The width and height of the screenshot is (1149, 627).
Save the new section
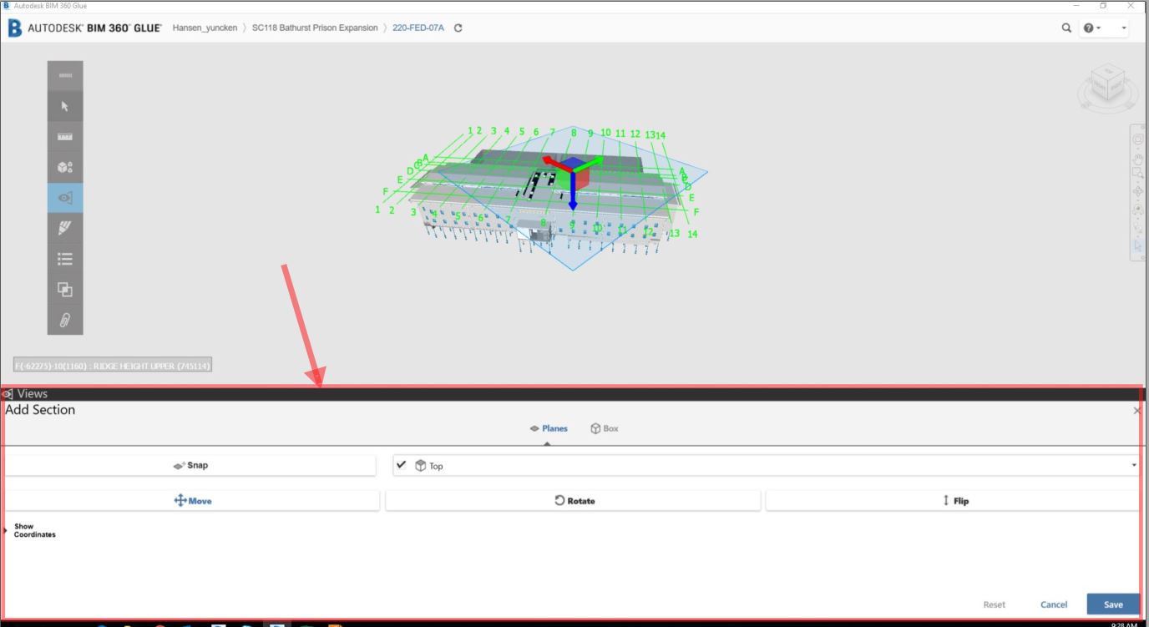(1113, 604)
